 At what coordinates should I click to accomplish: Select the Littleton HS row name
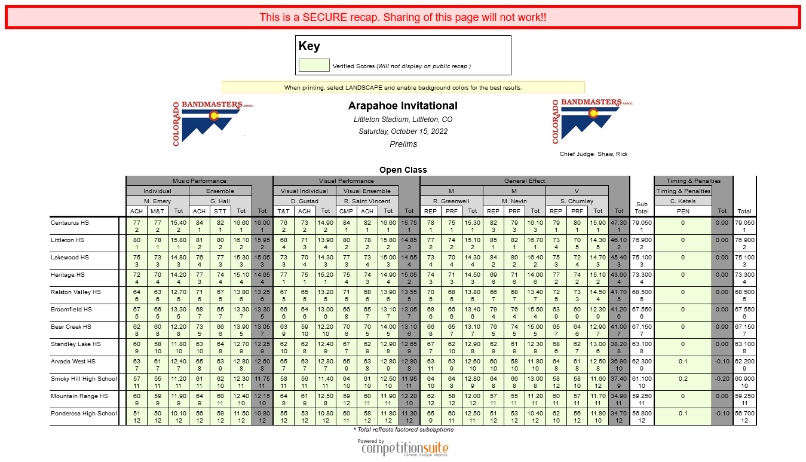click(68, 240)
